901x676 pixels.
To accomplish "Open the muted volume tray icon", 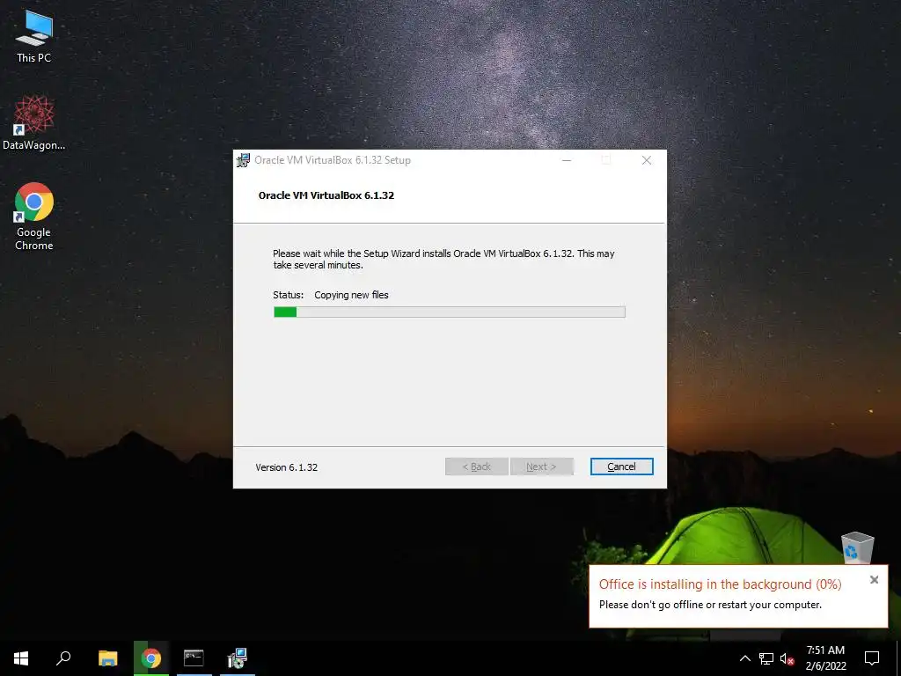I will click(x=787, y=658).
